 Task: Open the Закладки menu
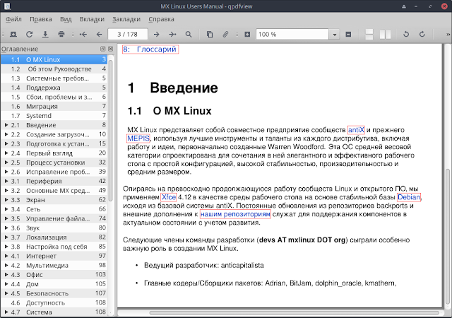(x=126, y=19)
